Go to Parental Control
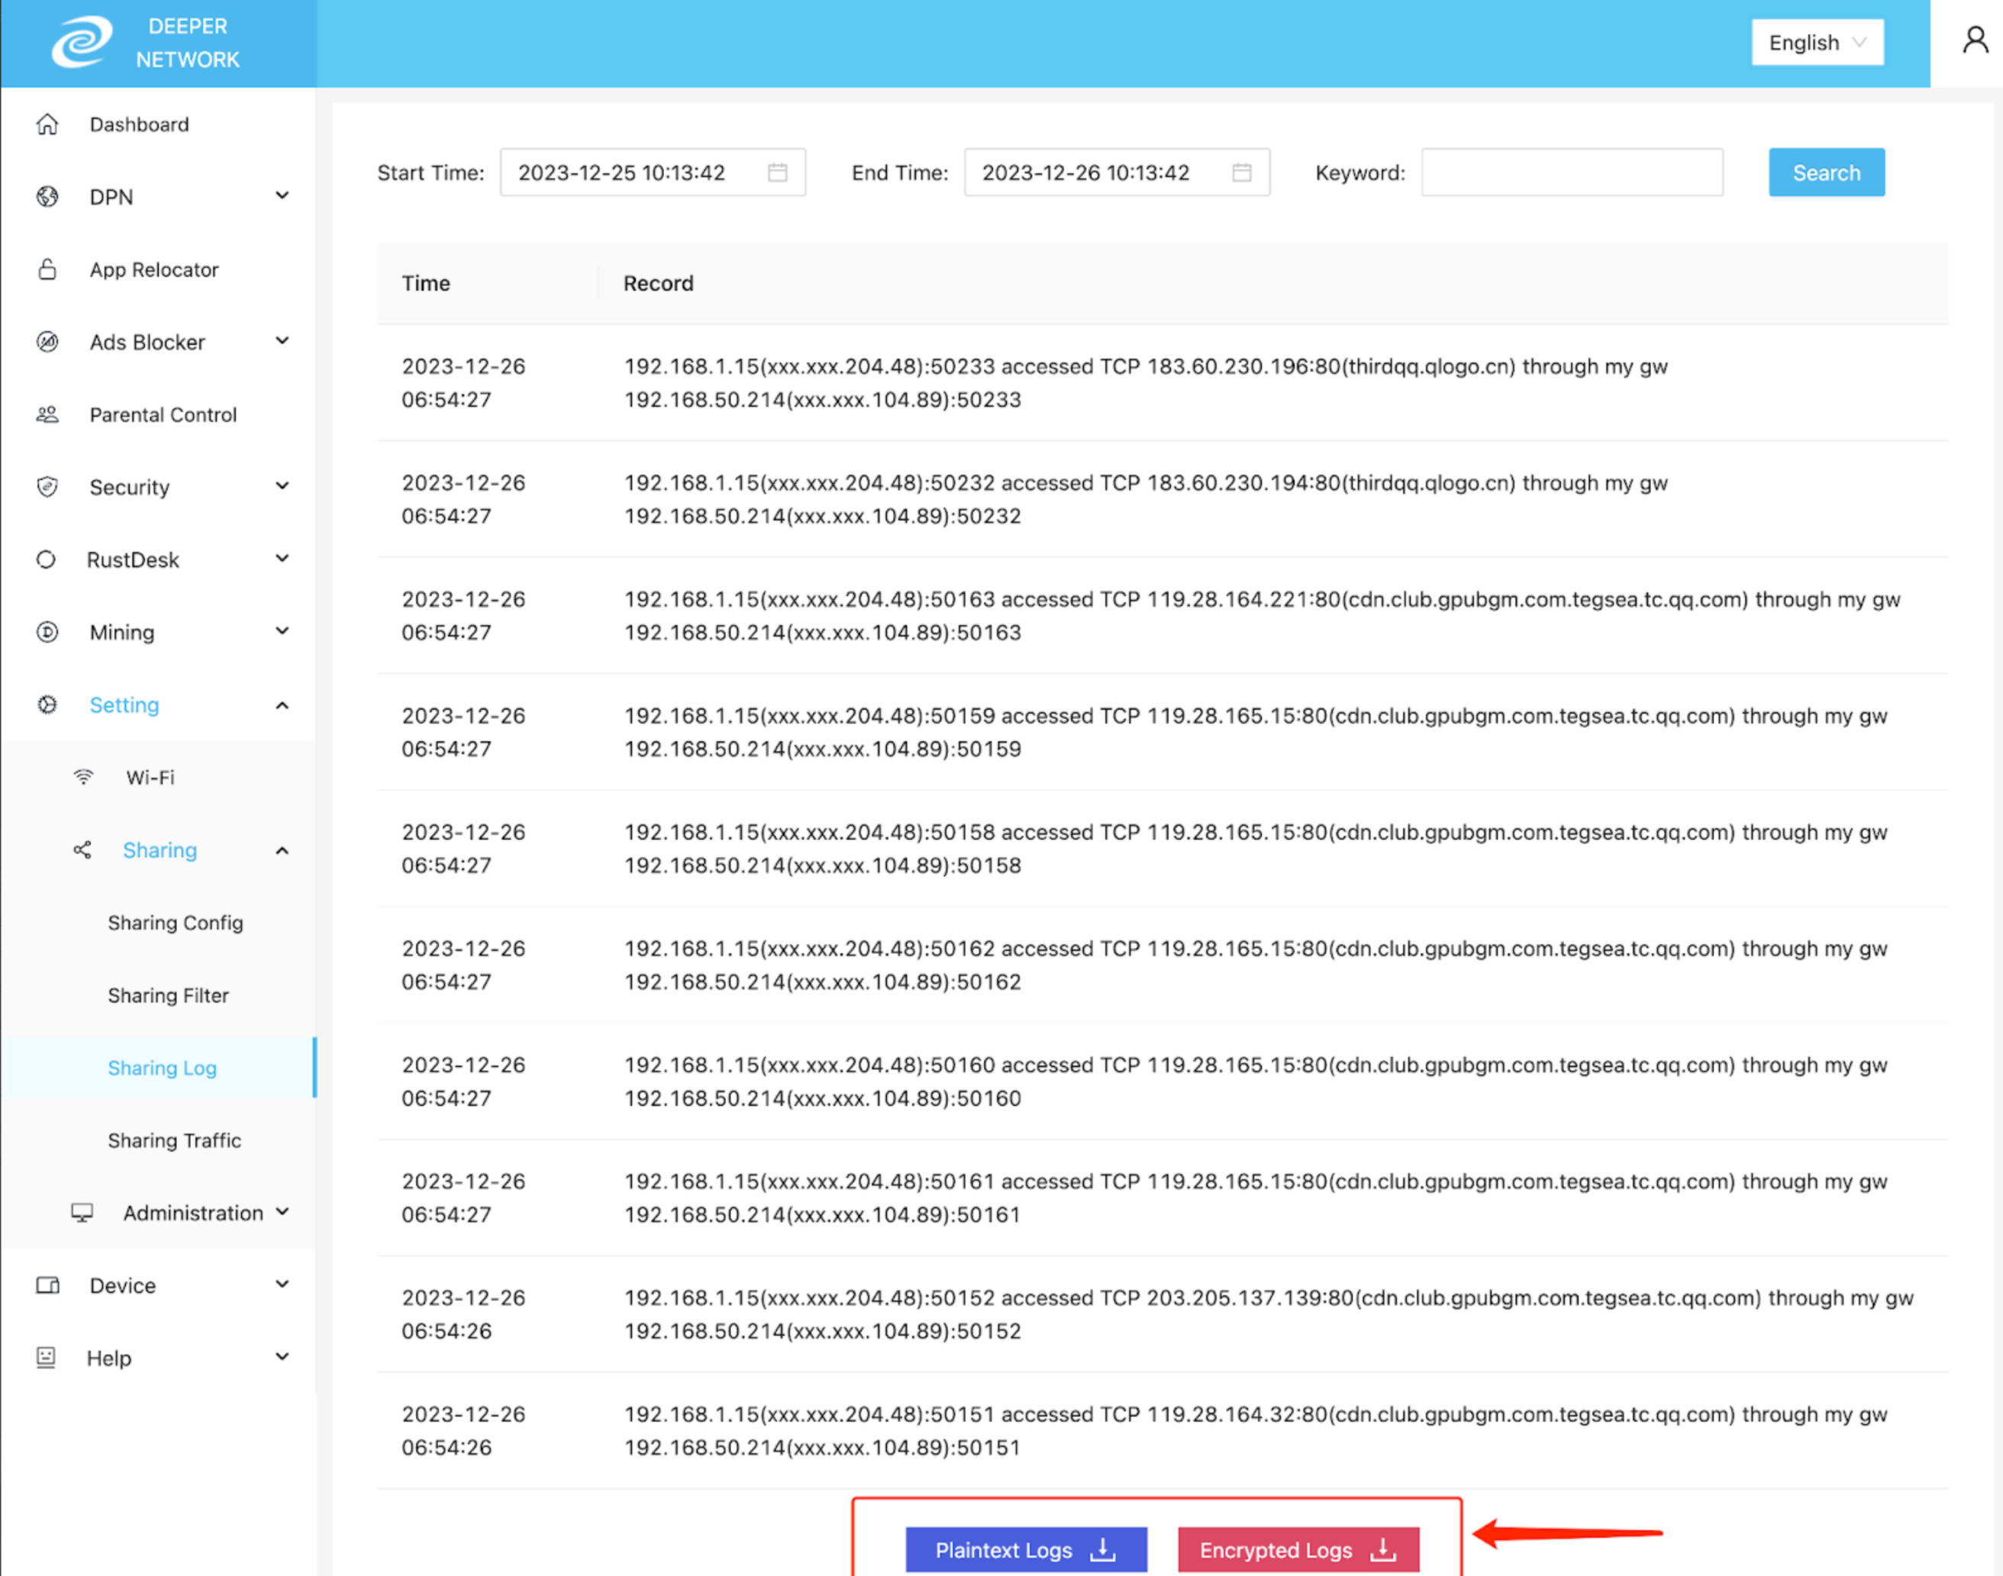Image resolution: width=2003 pixels, height=1576 pixels. [163, 415]
